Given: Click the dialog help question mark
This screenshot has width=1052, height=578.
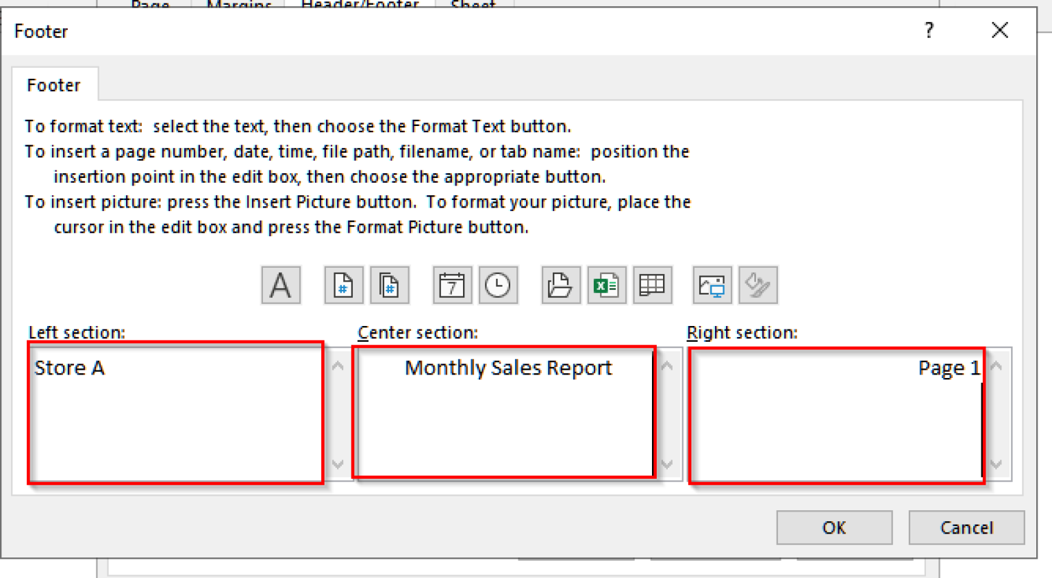Looking at the screenshot, I should [929, 31].
